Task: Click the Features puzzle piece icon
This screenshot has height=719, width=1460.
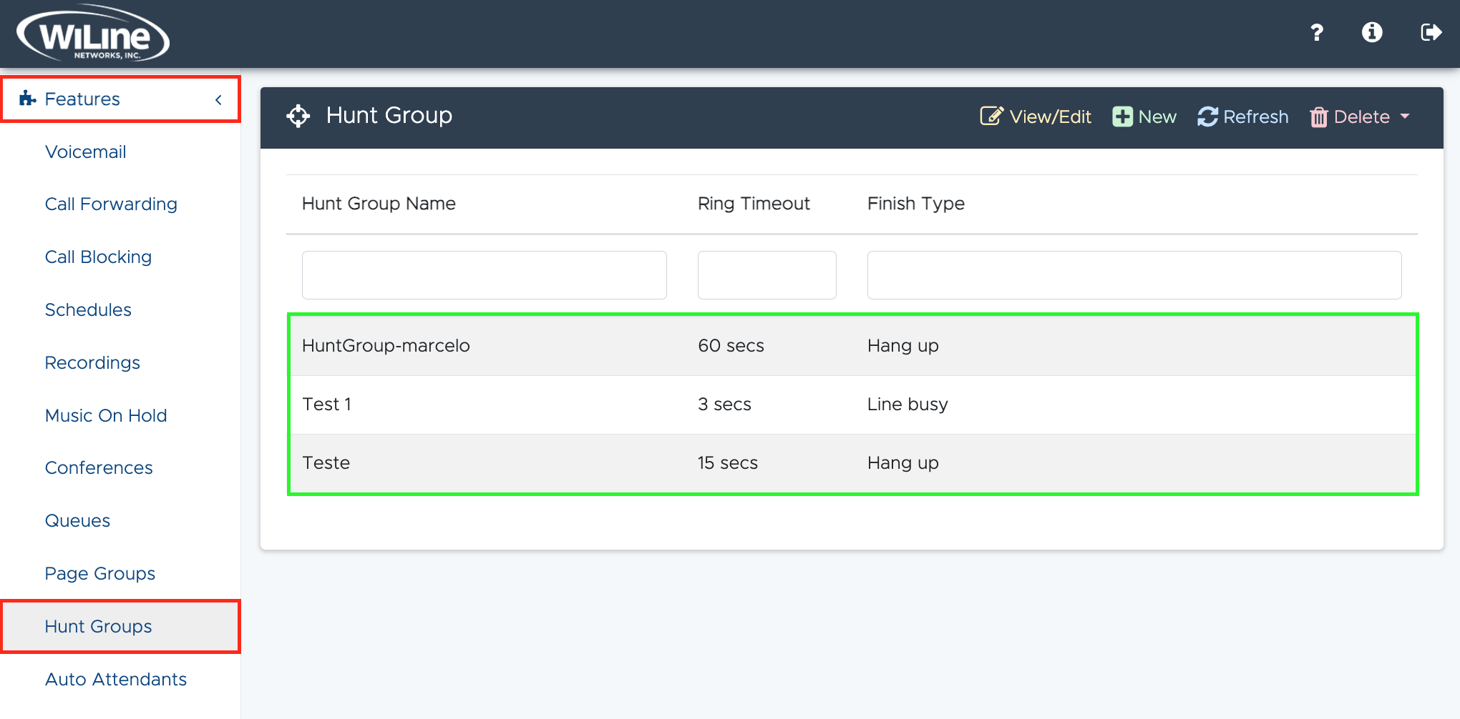Action: point(28,99)
